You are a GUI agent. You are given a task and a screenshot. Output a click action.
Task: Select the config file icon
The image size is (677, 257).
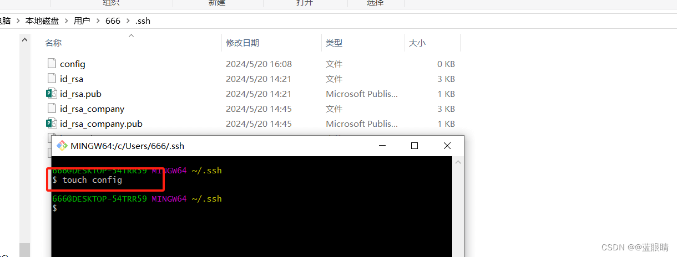click(52, 64)
